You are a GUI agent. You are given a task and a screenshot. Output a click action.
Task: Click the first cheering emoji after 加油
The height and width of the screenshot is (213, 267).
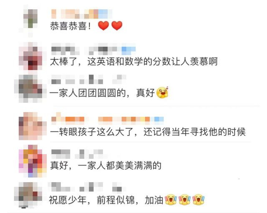(171, 199)
